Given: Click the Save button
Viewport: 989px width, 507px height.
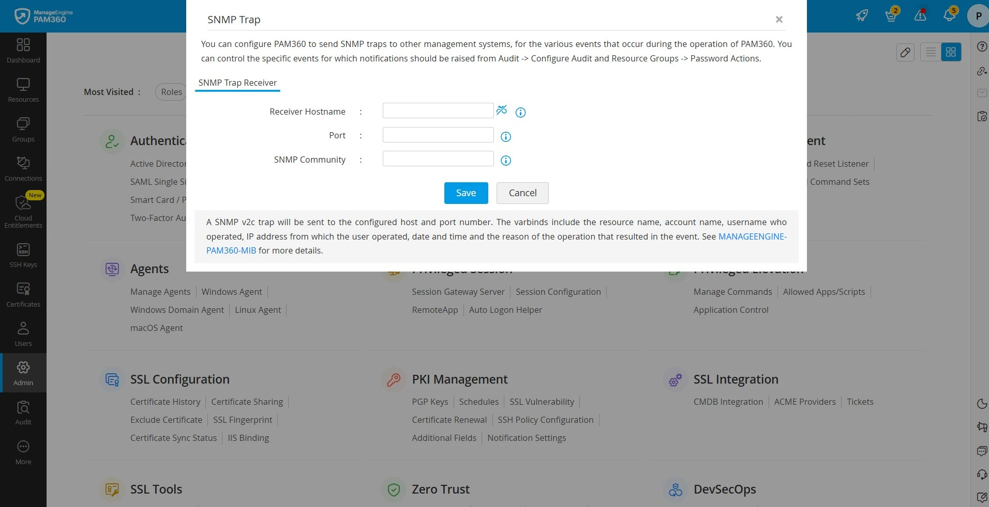Looking at the screenshot, I should [466, 193].
